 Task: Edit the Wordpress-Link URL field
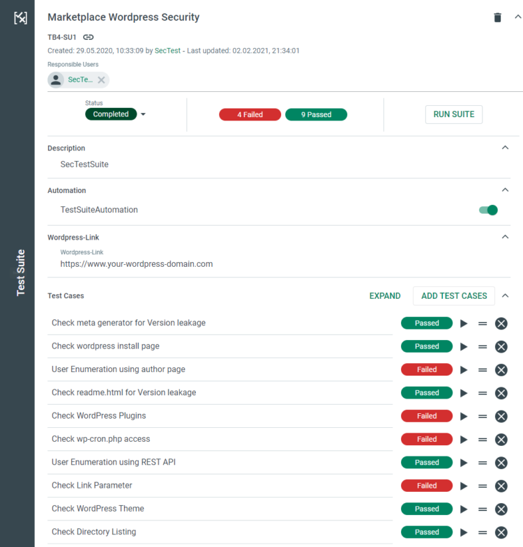(137, 264)
